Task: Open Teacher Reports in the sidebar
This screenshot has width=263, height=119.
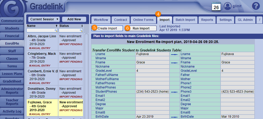Action: click(x=12, y=102)
